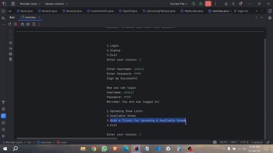Click the Rerun icon in top toolbar

(x=193, y=4)
